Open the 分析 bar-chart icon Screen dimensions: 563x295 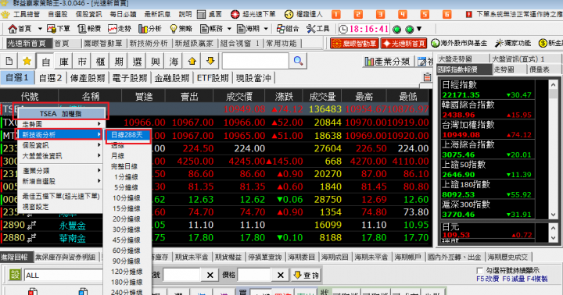(150, 29)
